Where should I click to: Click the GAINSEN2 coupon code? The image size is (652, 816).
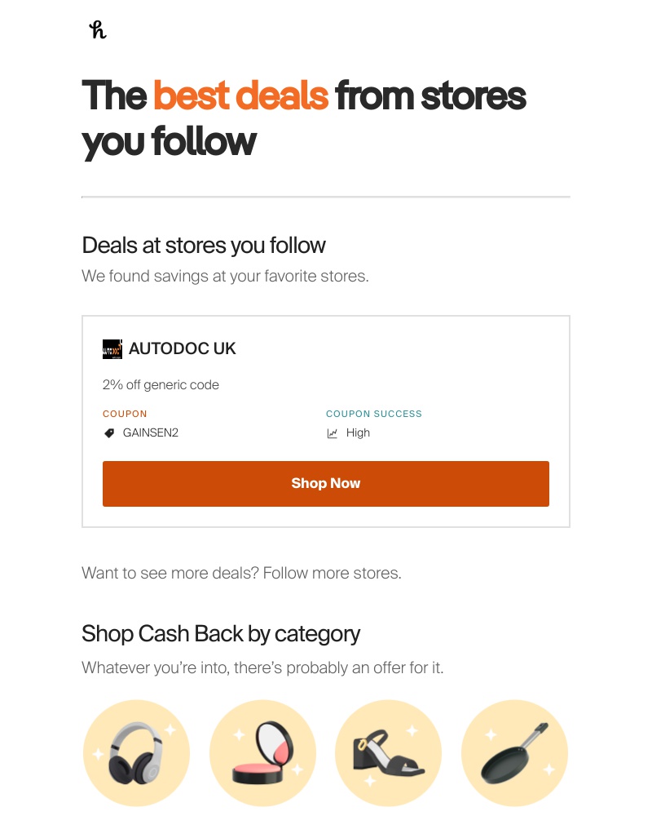click(151, 432)
